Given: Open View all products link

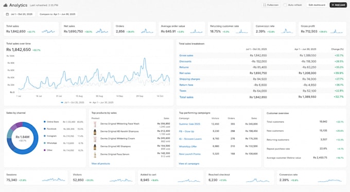Looking at the screenshot, I should point(101,164).
